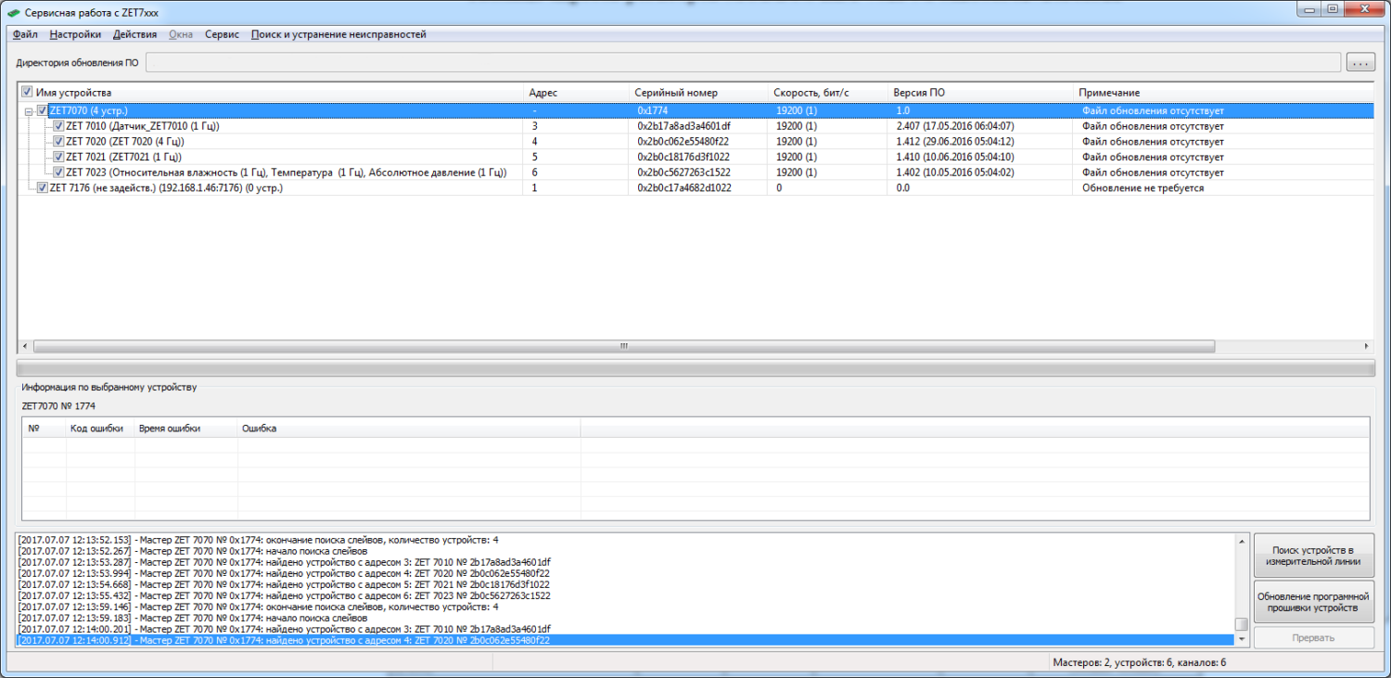Image resolution: width=1391 pixels, height=678 pixels.
Task: Select highlighted log entry at 12:14:00.912
Action: 626,640
